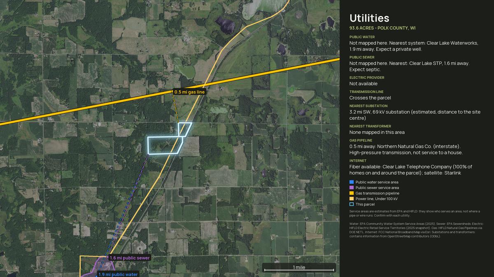Click the blue Public water service area swatch
Screen dimensions: 494x277
point(352,182)
